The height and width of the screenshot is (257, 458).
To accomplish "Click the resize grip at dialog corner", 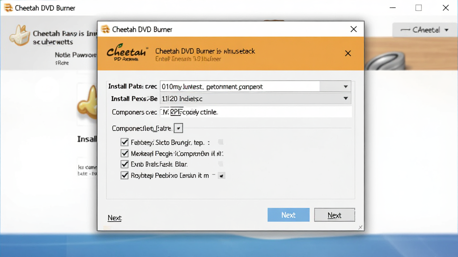I will point(360,227).
